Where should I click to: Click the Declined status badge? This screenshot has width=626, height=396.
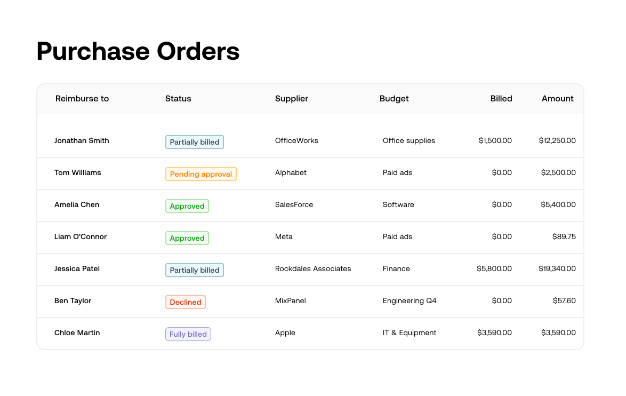[x=185, y=302]
